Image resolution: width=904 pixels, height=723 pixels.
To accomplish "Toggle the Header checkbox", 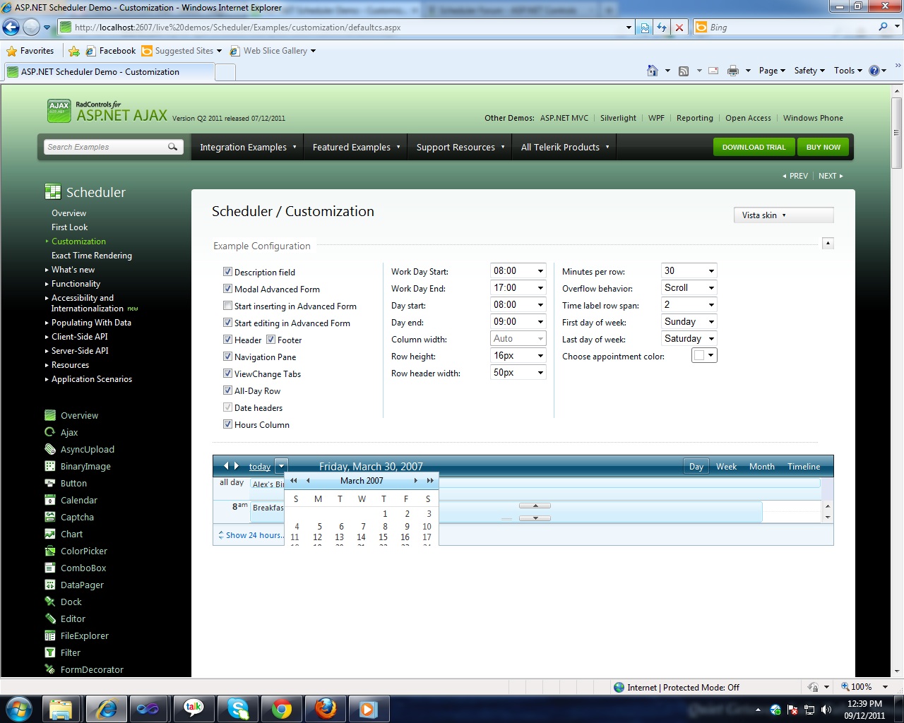I will tap(227, 340).
